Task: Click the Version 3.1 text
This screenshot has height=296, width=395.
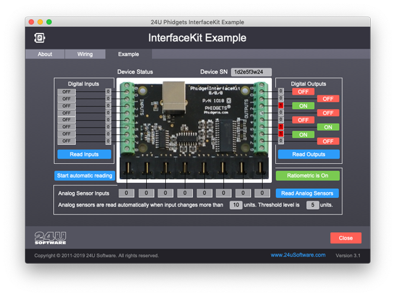Action: (x=348, y=255)
